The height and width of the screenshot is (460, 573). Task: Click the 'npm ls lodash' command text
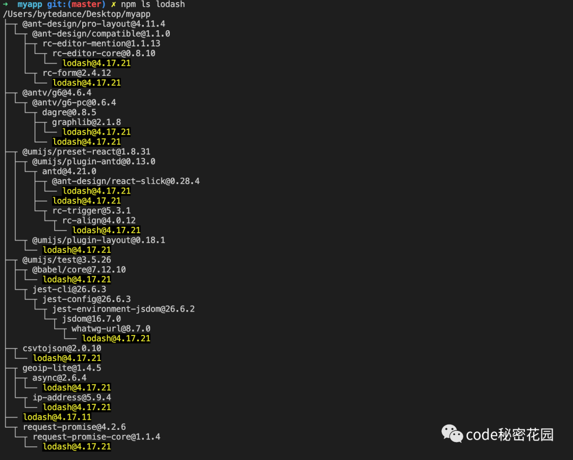[153, 4]
